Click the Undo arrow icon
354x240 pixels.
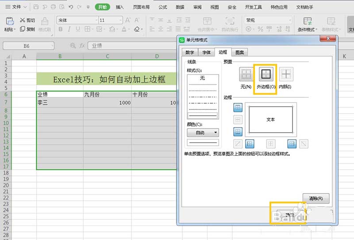click(71, 7)
